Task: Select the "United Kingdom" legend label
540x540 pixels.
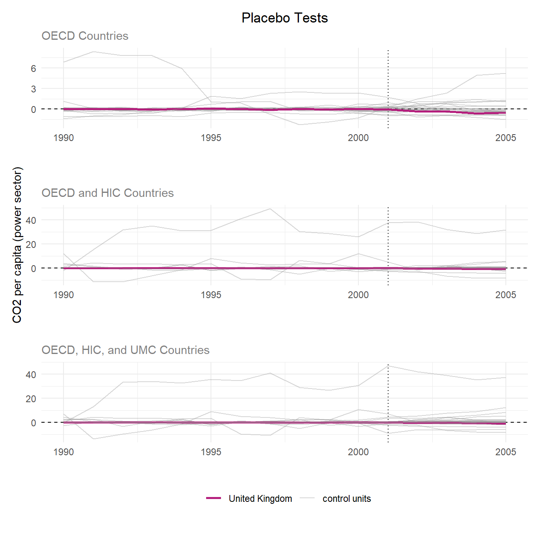Action: tap(260, 499)
